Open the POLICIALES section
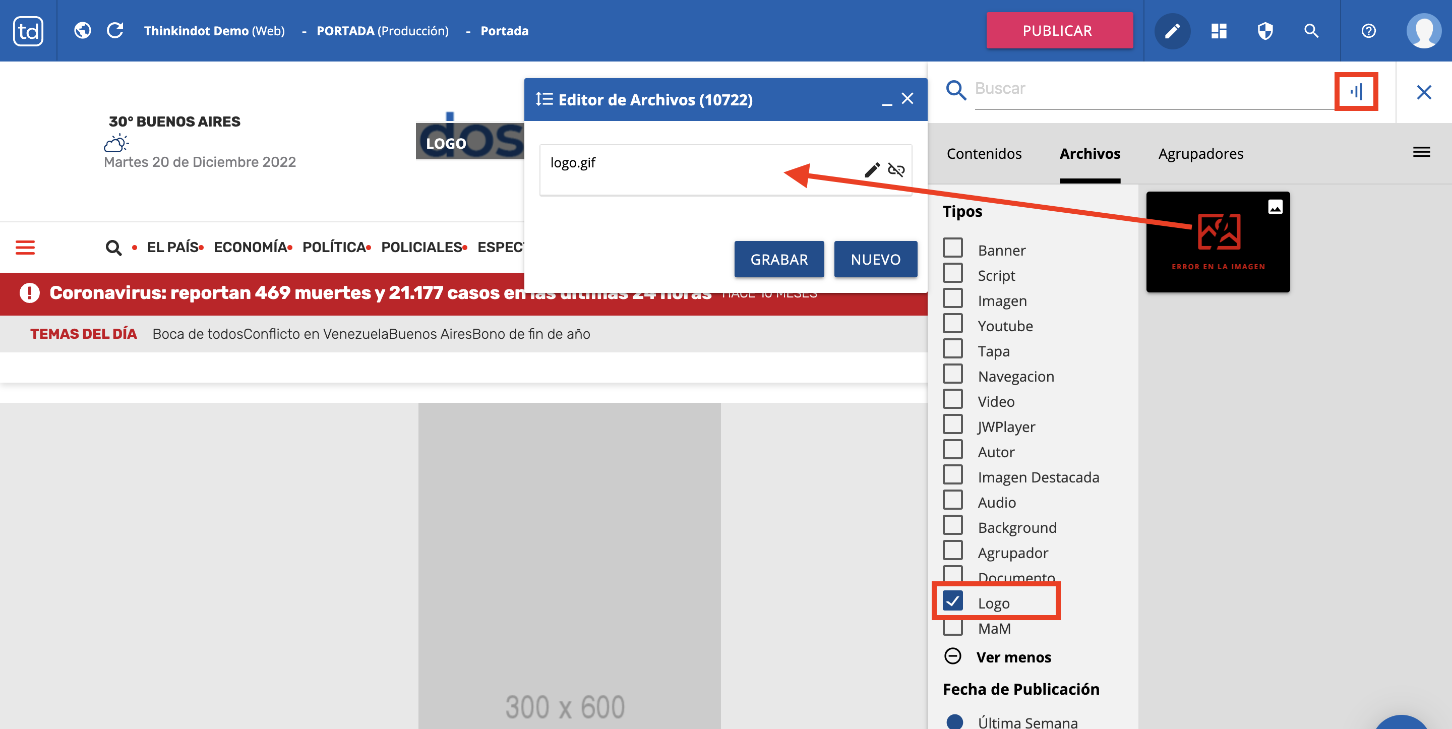1452x729 pixels. tap(421, 247)
